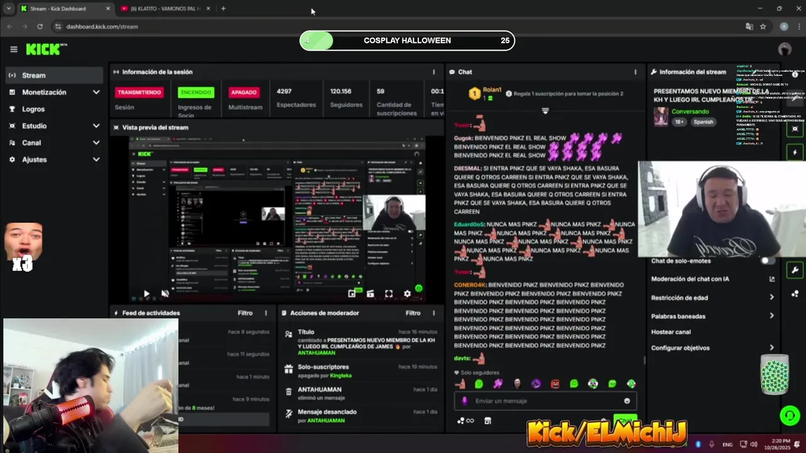Click the Solo-suscriptores gift icon entry
Image resolution: width=806 pixels, height=453 pixels.
288,369
